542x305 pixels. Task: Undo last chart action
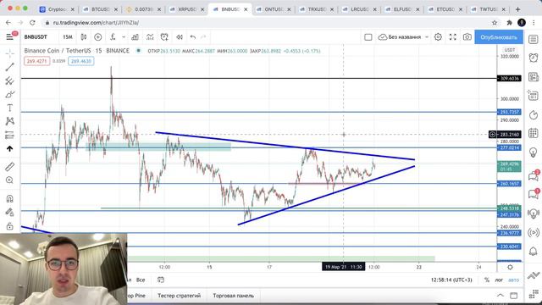(193, 37)
